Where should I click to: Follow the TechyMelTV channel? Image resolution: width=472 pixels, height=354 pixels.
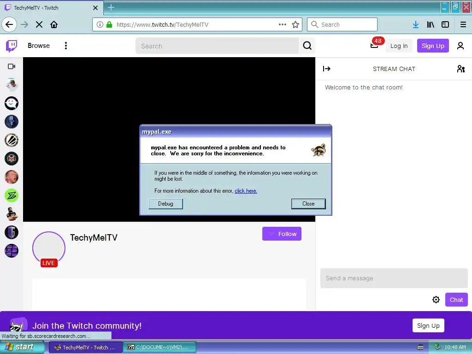[282, 234]
